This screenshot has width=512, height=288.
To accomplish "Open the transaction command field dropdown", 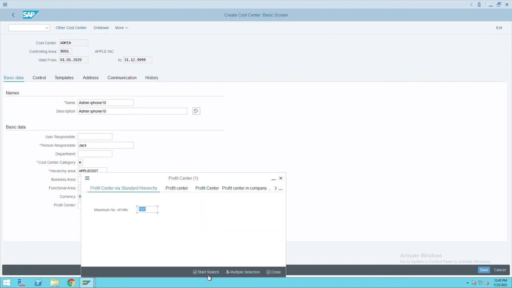I will pyautogui.click(x=47, y=28).
